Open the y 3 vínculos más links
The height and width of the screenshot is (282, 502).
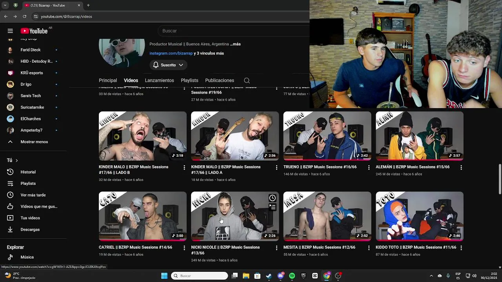click(209, 53)
